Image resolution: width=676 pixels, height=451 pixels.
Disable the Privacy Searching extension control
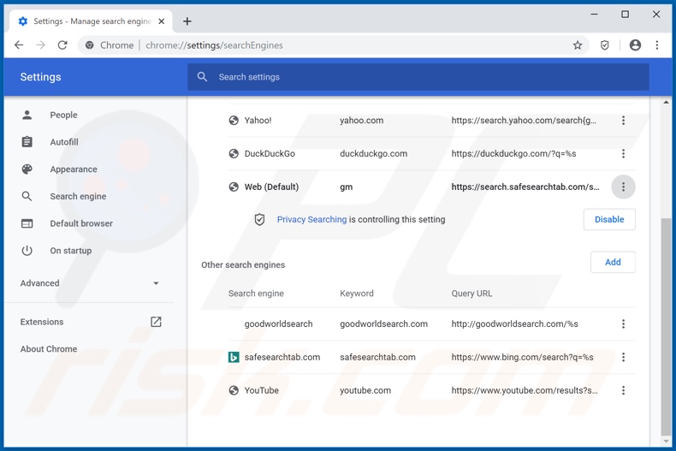click(609, 219)
